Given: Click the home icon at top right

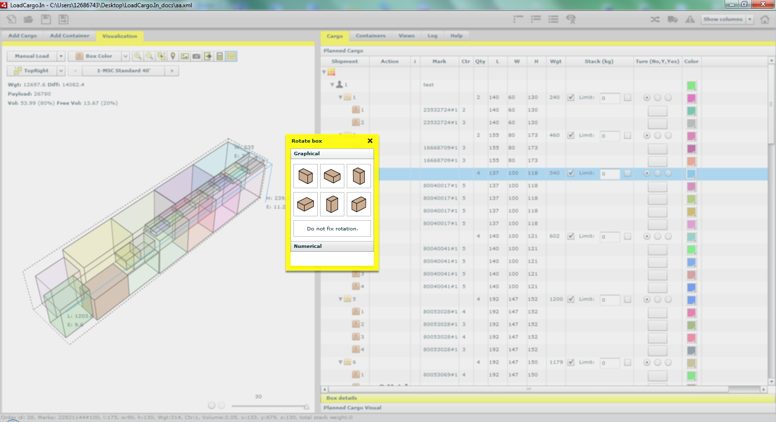Looking at the screenshot, I should click(765, 19).
